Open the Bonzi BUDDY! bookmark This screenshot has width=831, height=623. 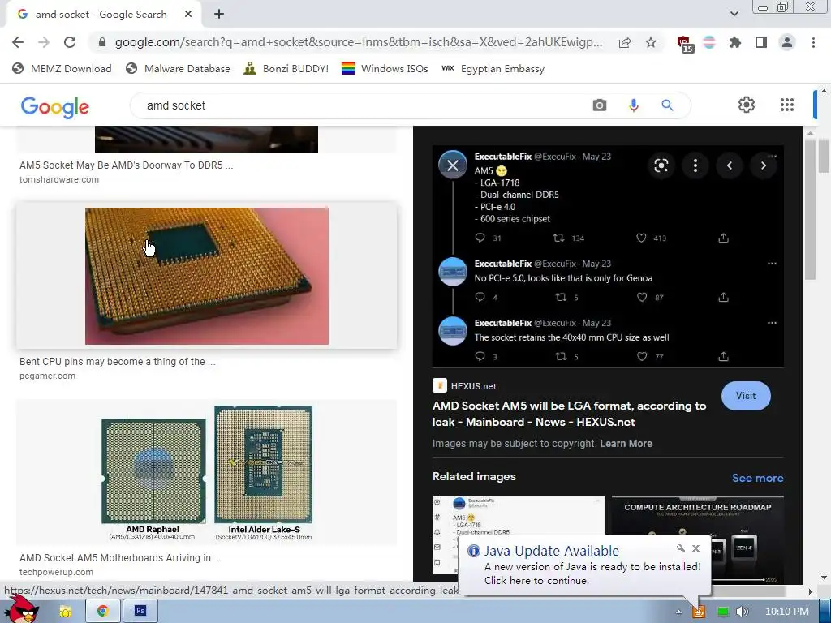286,68
